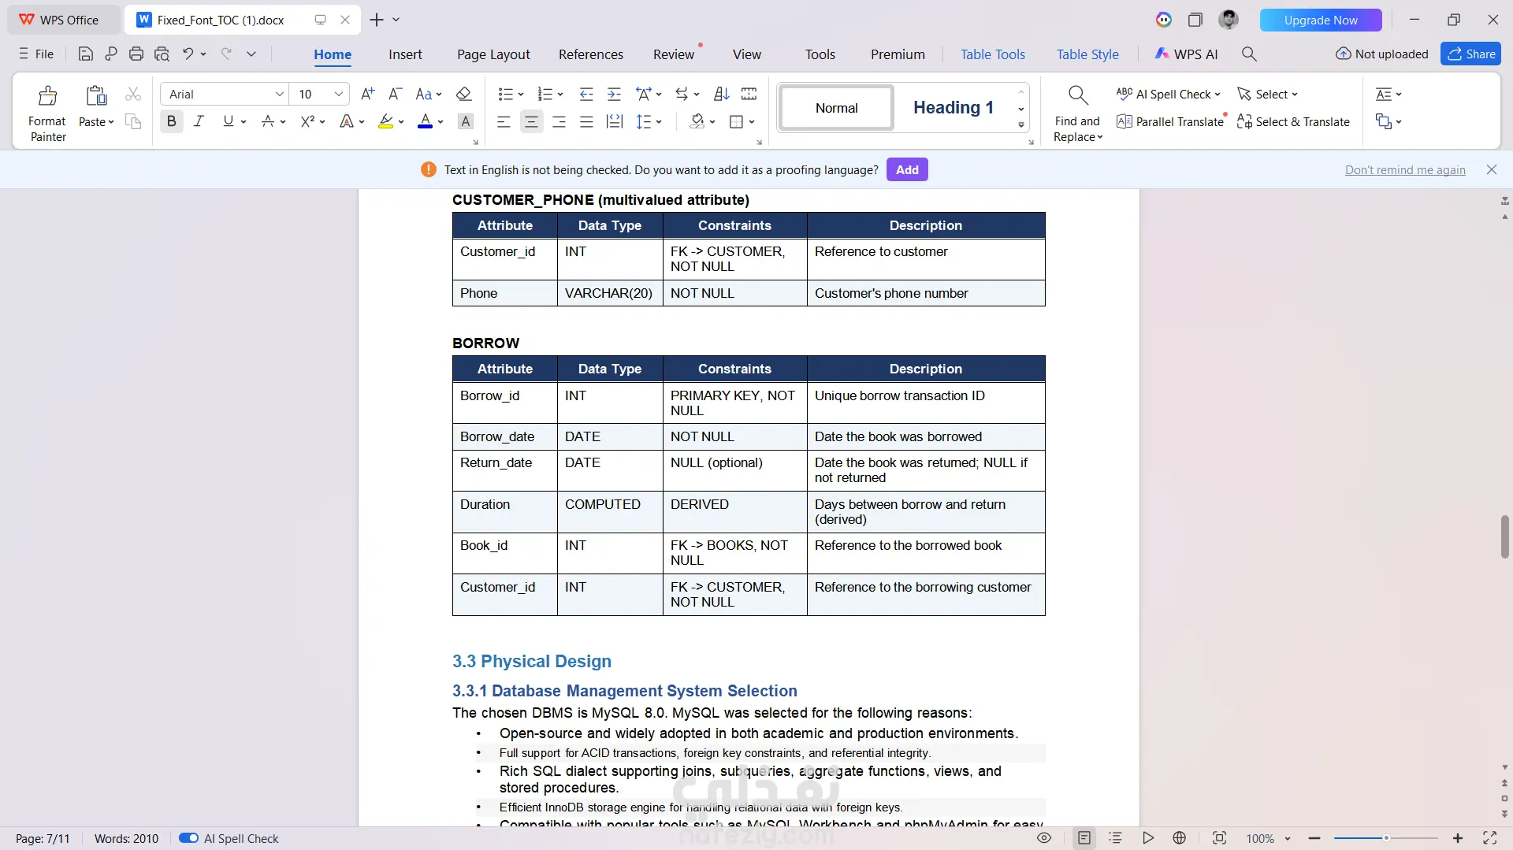Open print preview icon
1513x850 pixels.
click(162, 54)
